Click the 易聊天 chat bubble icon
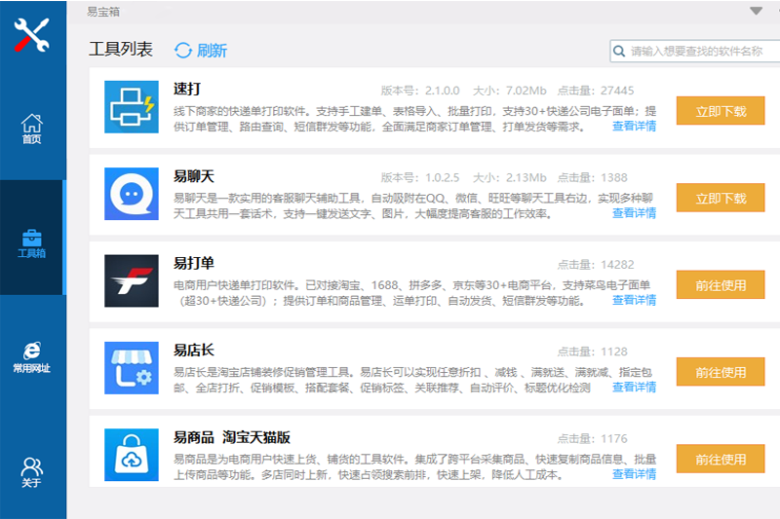780x519 pixels. (131, 194)
